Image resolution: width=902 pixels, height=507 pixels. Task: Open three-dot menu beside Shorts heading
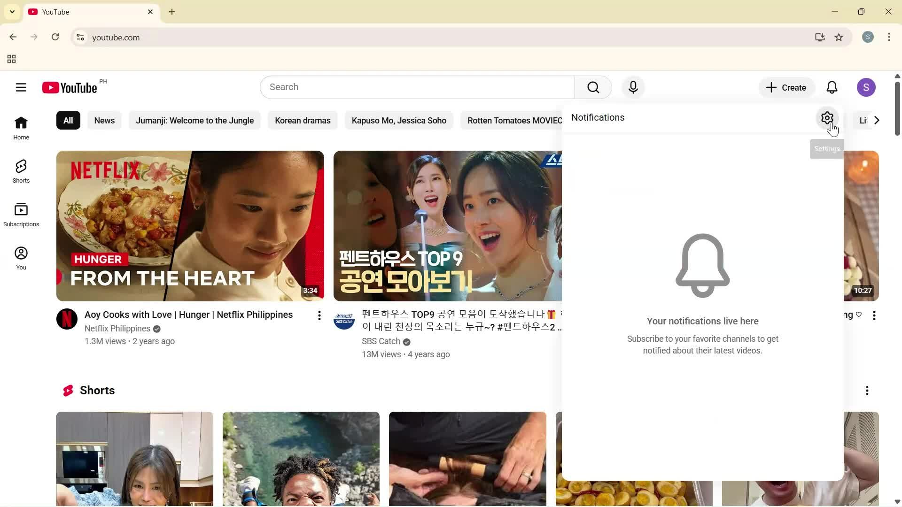click(x=867, y=390)
